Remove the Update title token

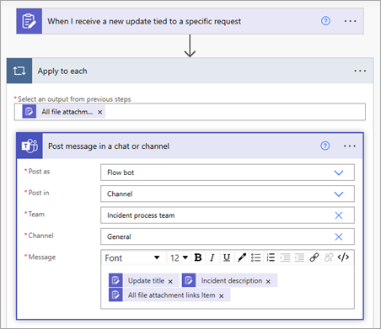[x=170, y=282]
